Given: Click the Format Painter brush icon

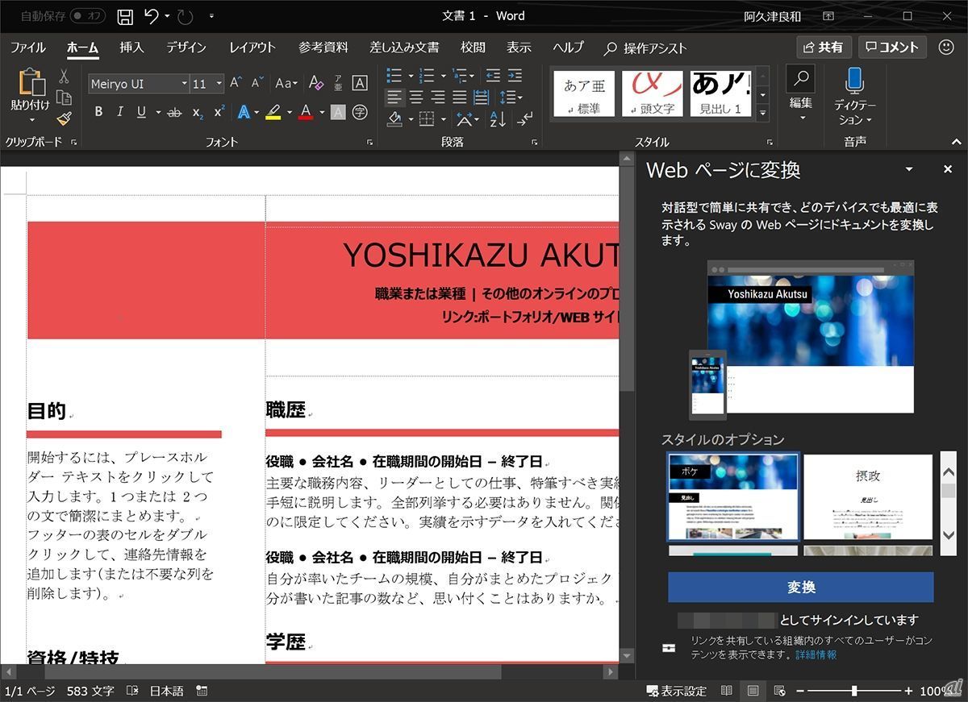Looking at the screenshot, I should tap(65, 118).
